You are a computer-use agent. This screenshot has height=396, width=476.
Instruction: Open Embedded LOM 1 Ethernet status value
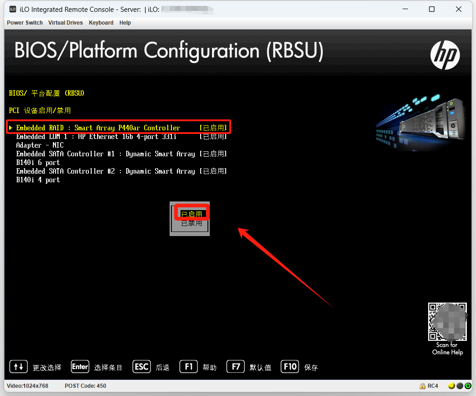213,137
